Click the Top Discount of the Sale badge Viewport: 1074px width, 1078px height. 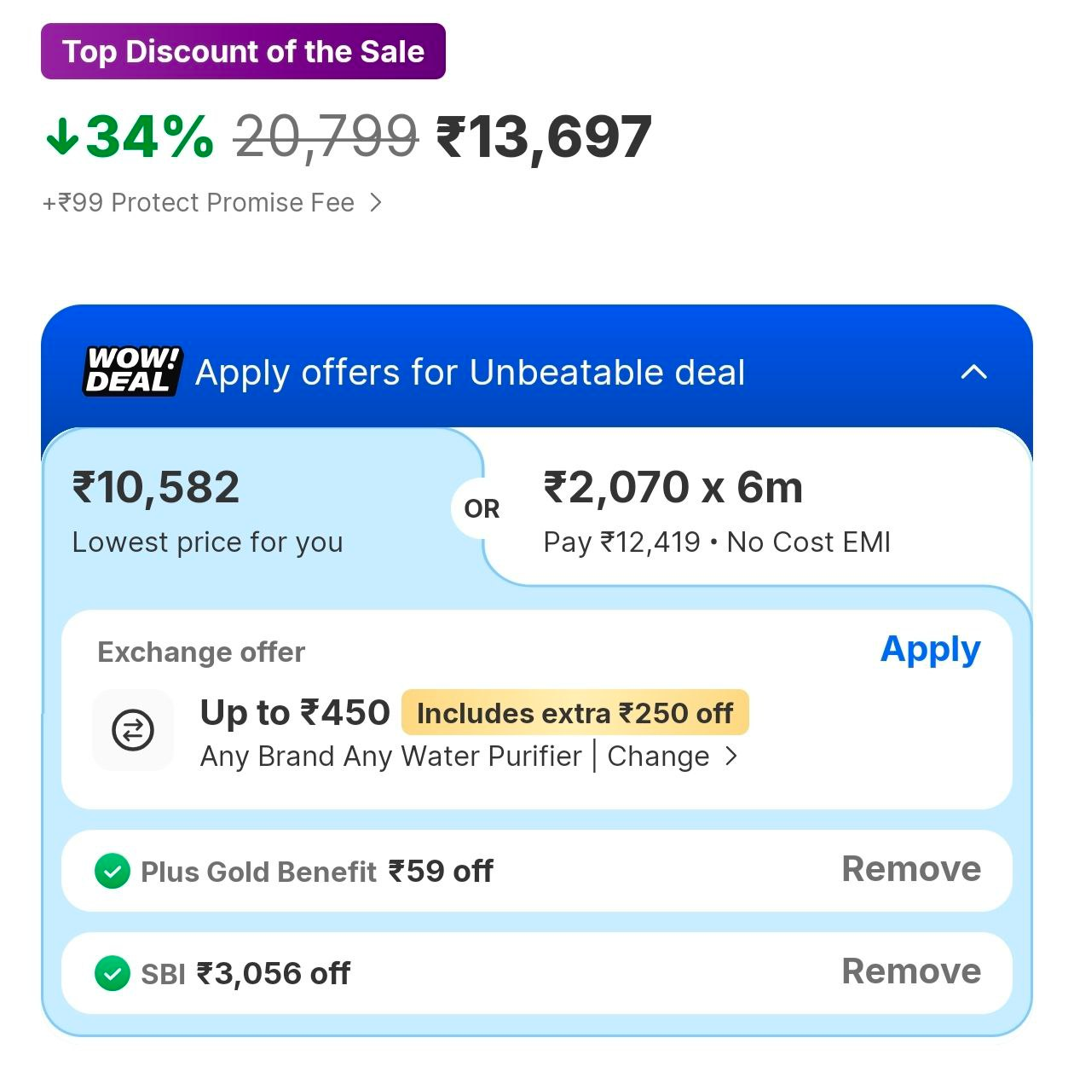pyautogui.click(x=243, y=52)
